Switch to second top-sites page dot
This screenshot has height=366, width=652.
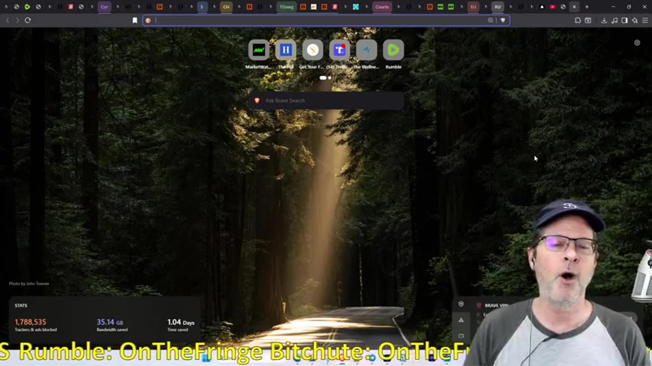[330, 78]
